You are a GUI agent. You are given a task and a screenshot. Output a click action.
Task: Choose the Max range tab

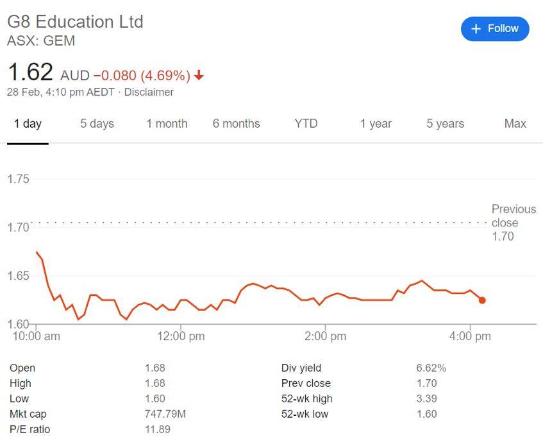[515, 123]
